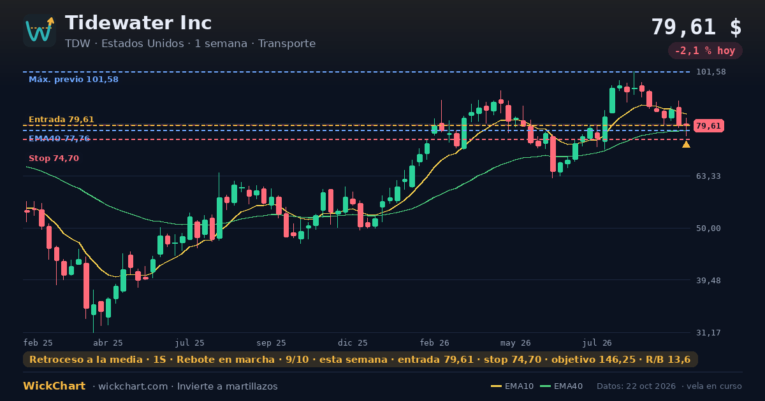
Task: Click the EMA40 77,76 level label
Action: click(x=59, y=139)
